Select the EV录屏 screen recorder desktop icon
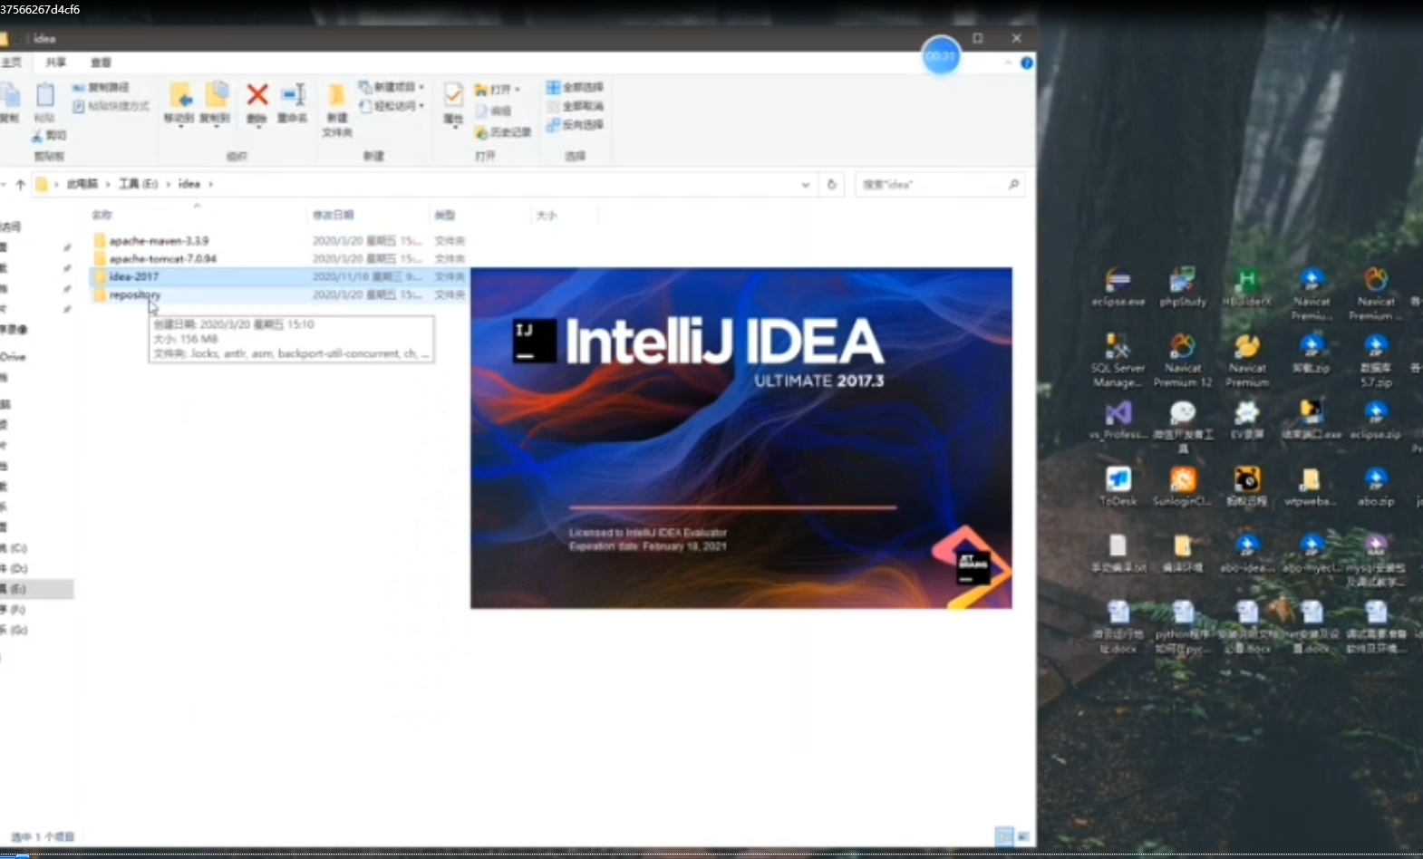The width and height of the screenshot is (1423, 859). click(1247, 420)
